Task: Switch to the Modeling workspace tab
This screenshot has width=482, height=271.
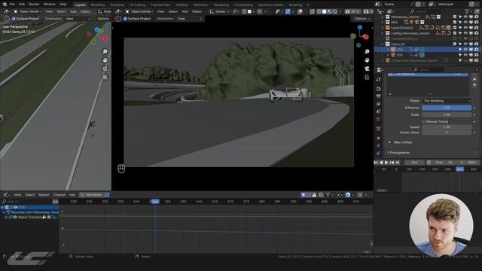Action: [x=98, y=5]
